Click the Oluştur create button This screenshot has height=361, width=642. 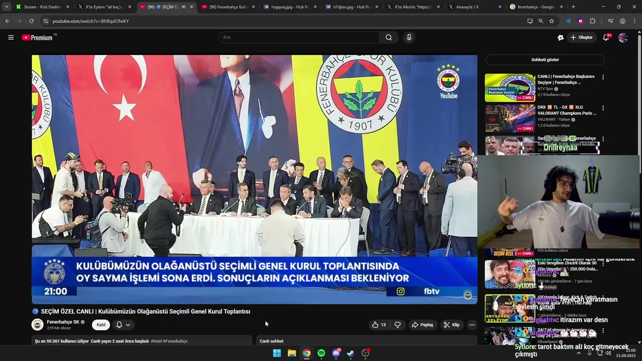pyautogui.click(x=581, y=37)
